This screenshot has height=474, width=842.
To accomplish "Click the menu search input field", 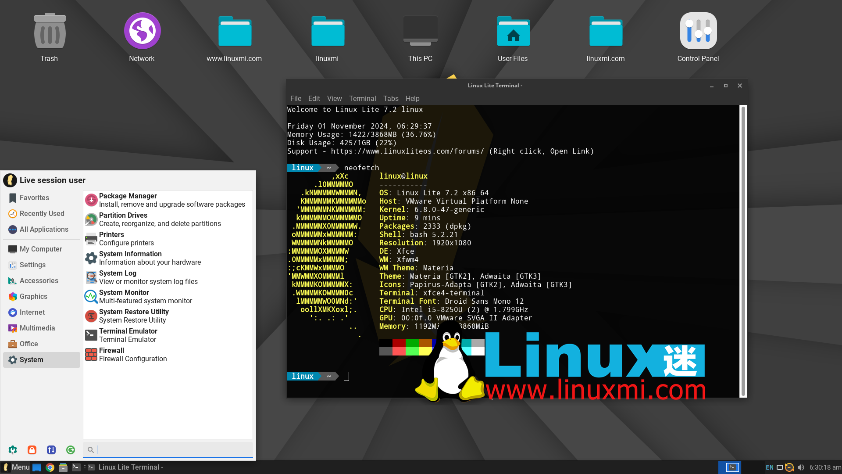I will pyautogui.click(x=168, y=450).
